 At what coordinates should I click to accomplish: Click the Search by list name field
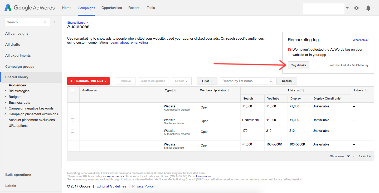point(247,81)
